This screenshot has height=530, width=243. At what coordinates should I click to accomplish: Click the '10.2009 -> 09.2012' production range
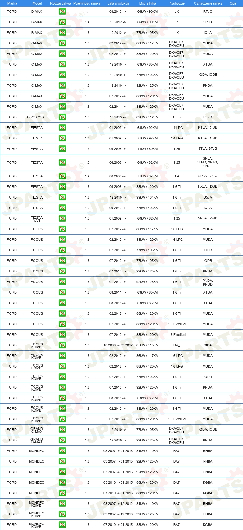pyautogui.click(x=118, y=345)
